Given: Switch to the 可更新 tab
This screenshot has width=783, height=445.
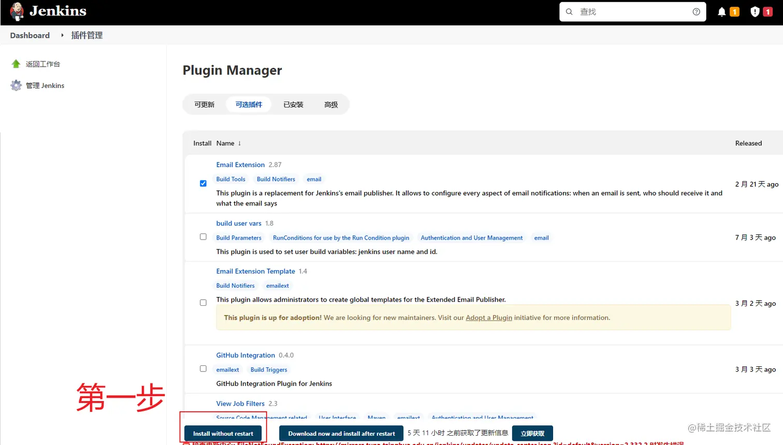Looking at the screenshot, I should 204,105.
